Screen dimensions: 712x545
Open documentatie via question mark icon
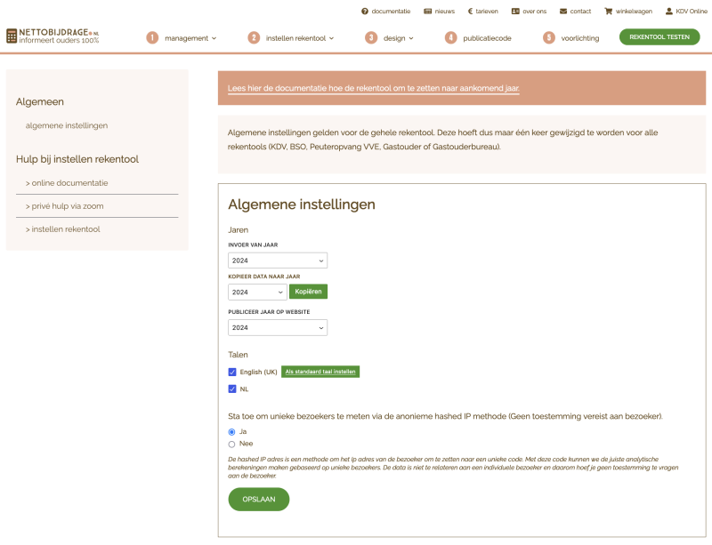point(365,12)
